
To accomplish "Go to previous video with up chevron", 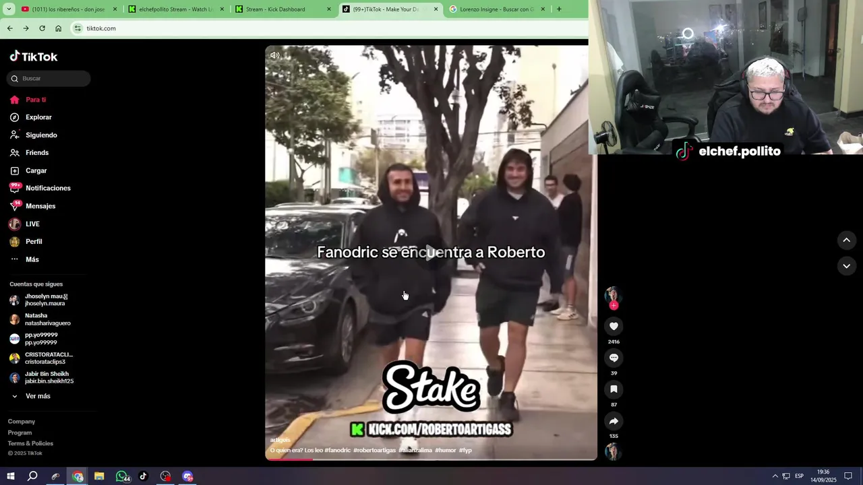I will pos(846,240).
